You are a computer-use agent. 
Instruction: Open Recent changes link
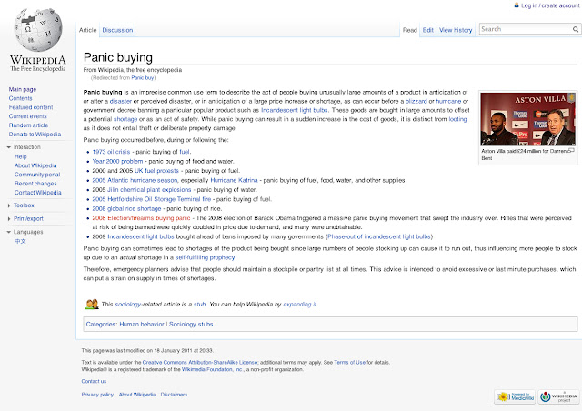pyautogui.click(x=35, y=184)
